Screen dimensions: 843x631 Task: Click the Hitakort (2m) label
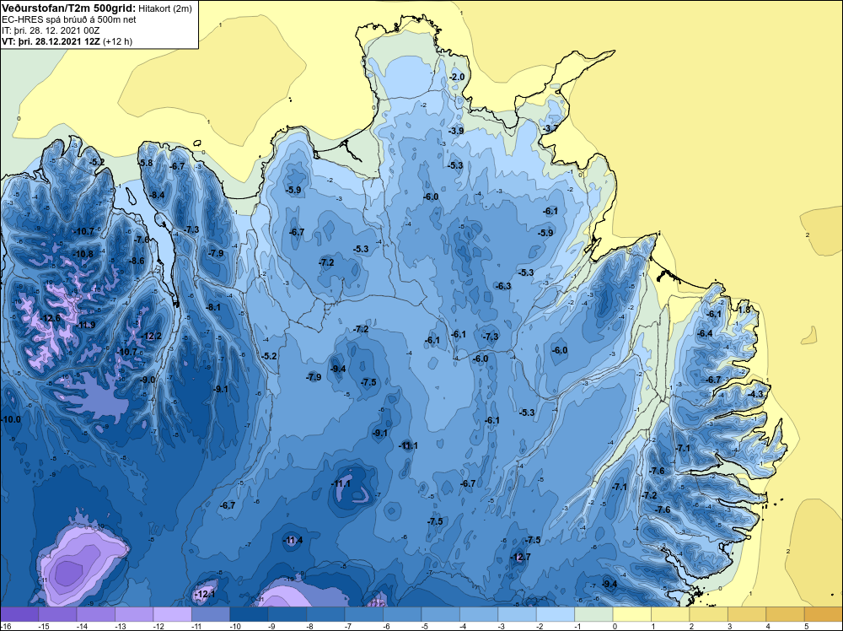click(164, 8)
